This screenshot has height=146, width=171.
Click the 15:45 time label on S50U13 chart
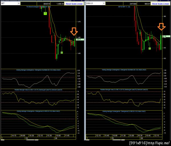pyautogui.click(x=107, y=136)
